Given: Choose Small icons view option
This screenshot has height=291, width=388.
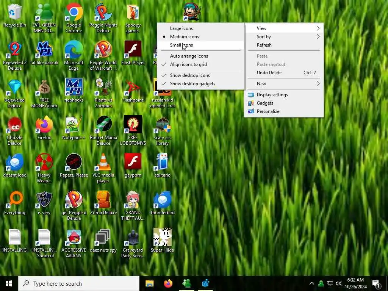Looking at the screenshot, I should (201, 45).
